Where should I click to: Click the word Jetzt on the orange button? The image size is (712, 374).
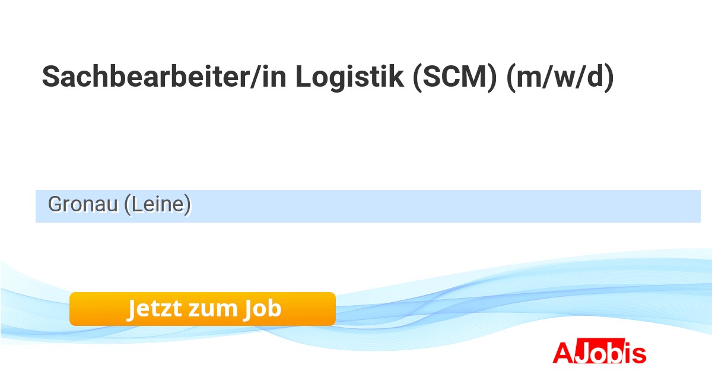[x=154, y=309]
